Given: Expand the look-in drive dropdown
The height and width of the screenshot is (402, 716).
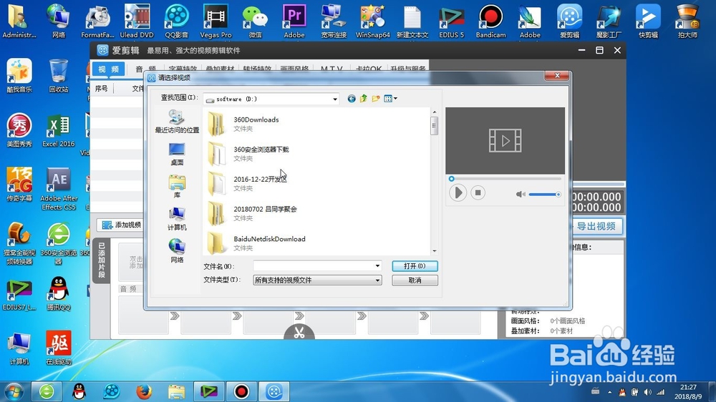Looking at the screenshot, I should pyautogui.click(x=334, y=99).
